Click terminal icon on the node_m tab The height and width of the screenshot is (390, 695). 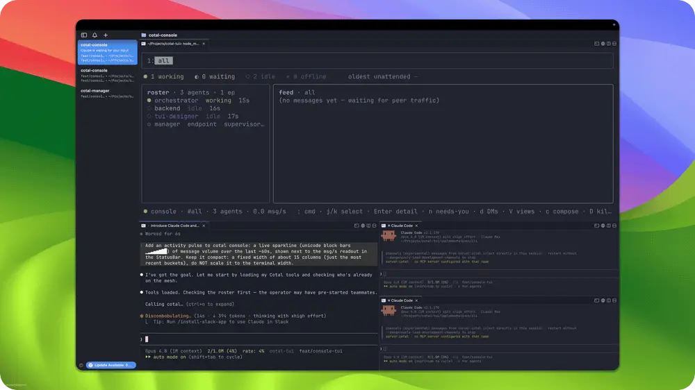tap(144, 44)
